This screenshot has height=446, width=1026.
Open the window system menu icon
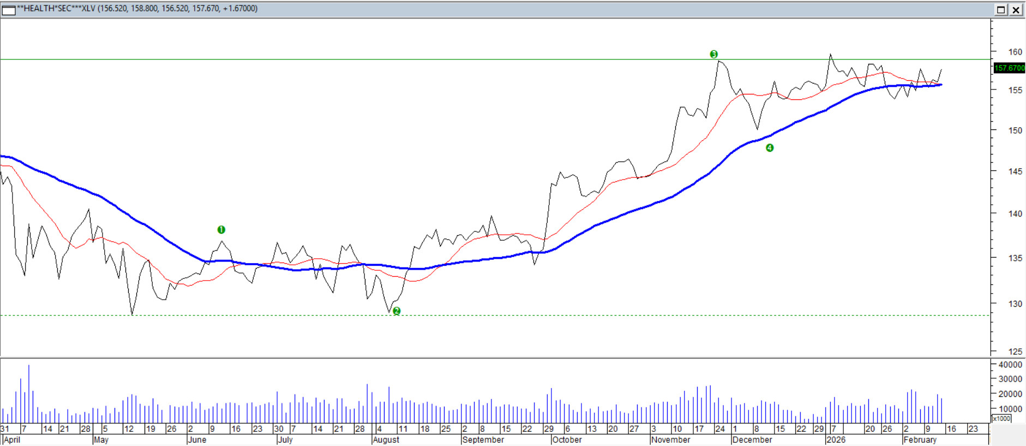click(x=9, y=9)
